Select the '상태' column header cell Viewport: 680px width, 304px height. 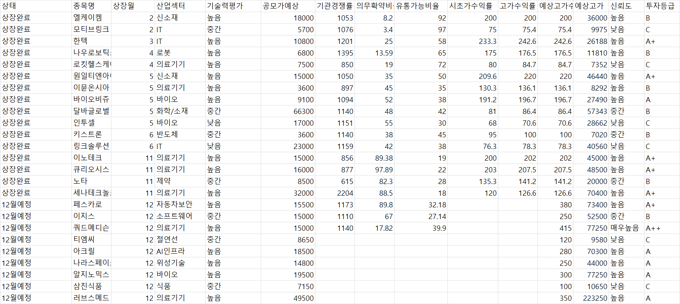(36, 6)
